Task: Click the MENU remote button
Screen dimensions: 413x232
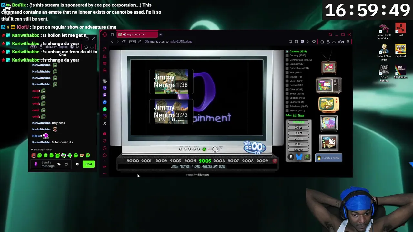Action: [298, 150]
